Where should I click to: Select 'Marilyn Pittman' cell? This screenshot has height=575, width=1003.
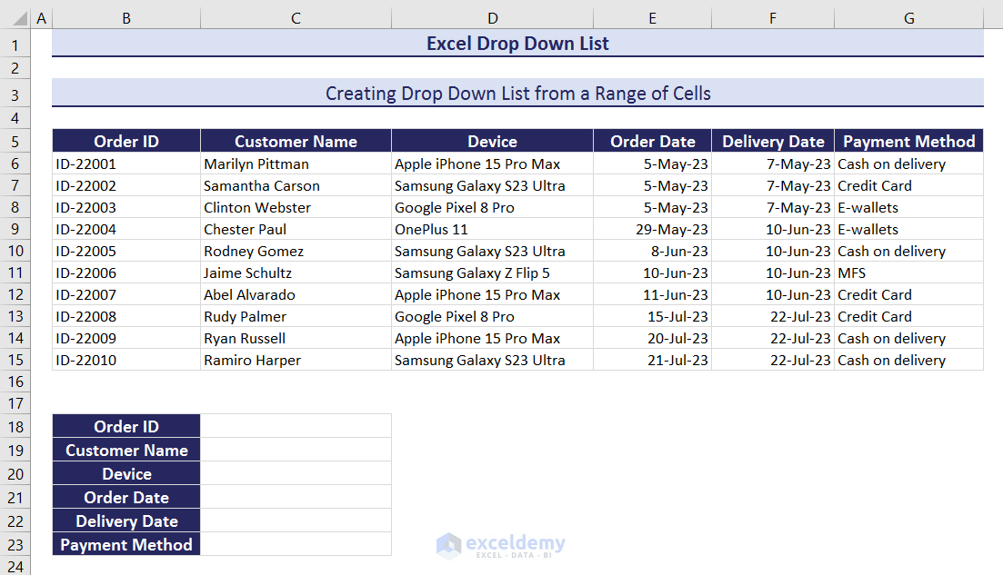pyautogui.click(x=296, y=164)
